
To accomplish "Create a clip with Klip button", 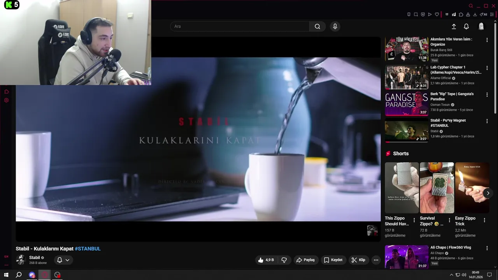I will click(358, 260).
